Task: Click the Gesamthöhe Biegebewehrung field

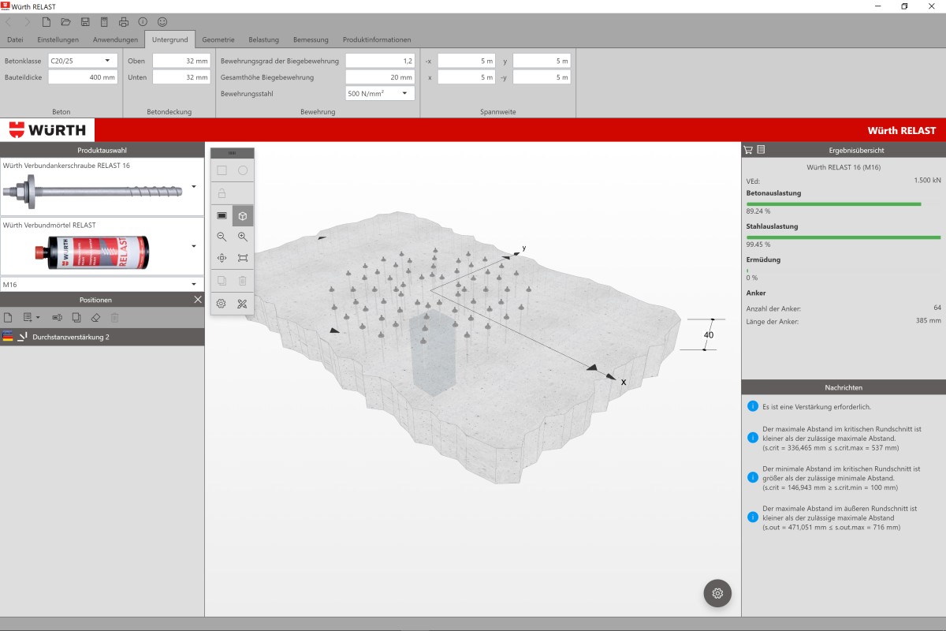Action: click(380, 77)
